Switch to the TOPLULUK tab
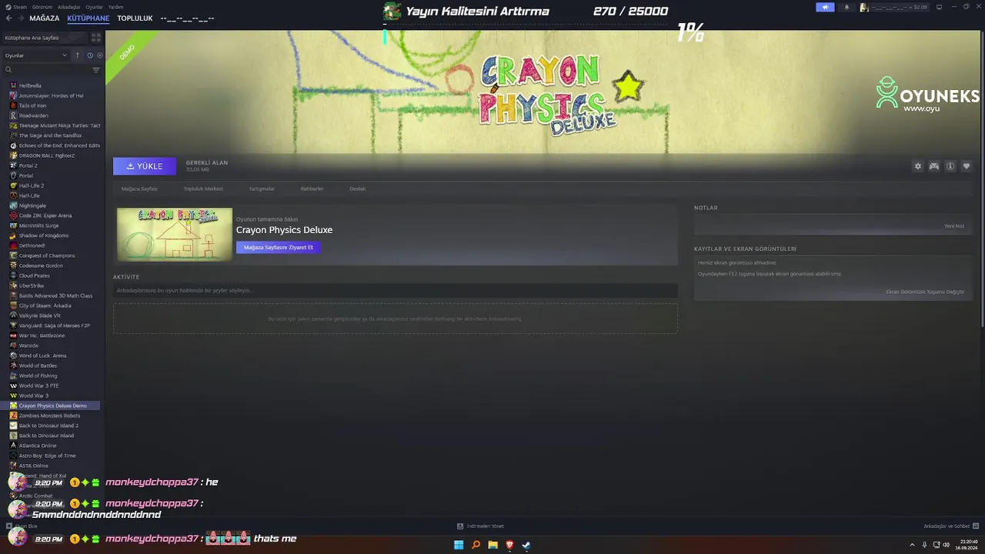Image resolution: width=985 pixels, height=554 pixels. tap(135, 18)
